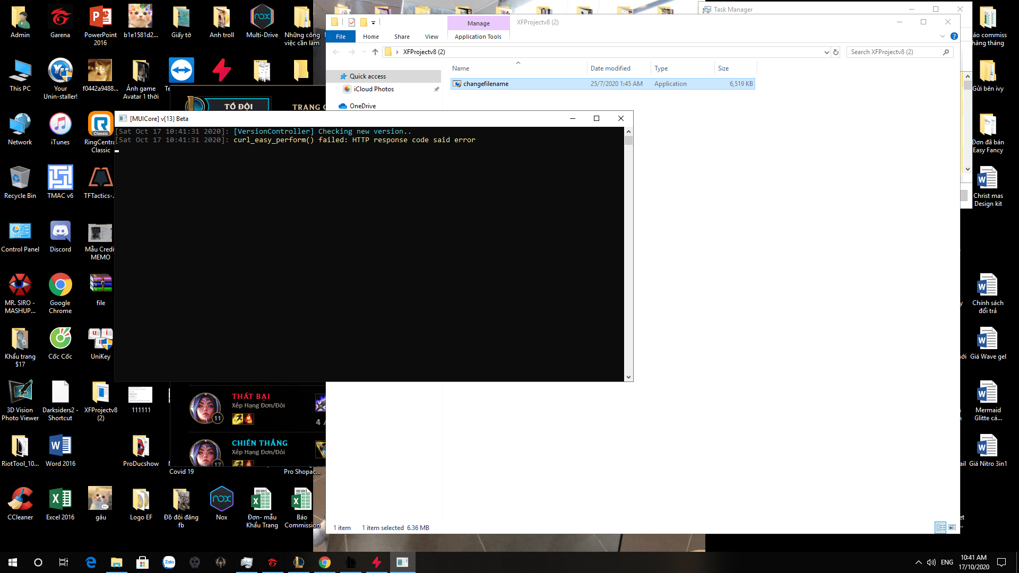Select iCloud Photos in navigation pane
1019x573 pixels.
click(374, 89)
